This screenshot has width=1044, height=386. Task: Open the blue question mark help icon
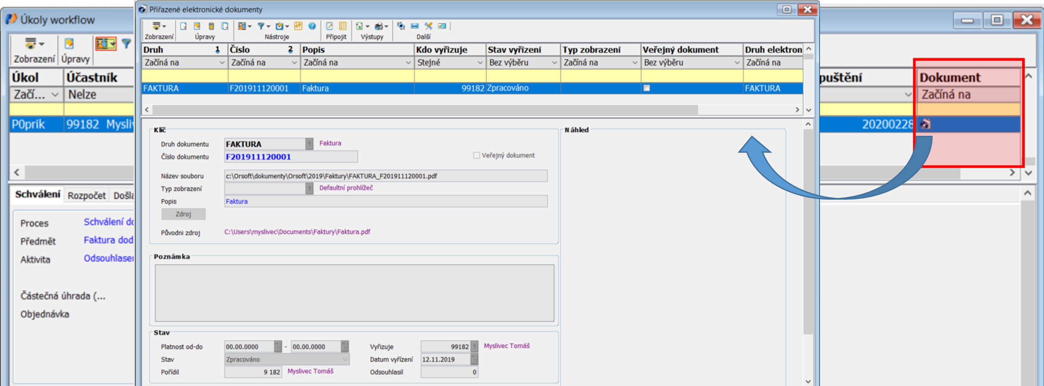[x=312, y=26]
